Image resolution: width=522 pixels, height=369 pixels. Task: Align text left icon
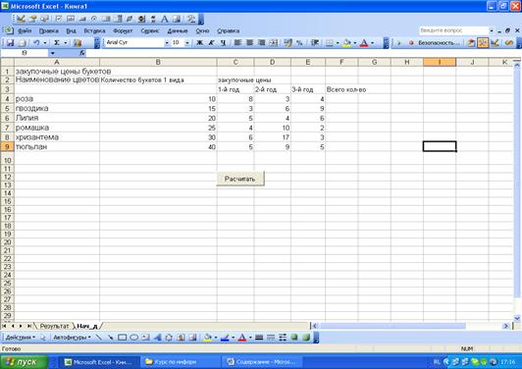click(x=237, y=42)
